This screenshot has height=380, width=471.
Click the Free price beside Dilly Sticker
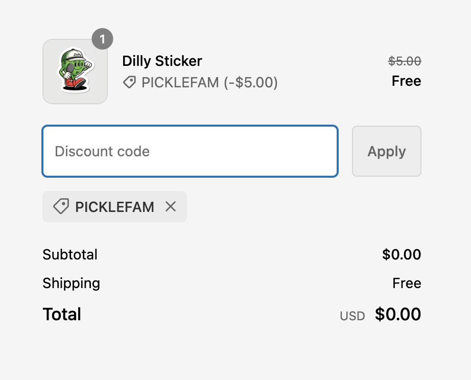tap(406, 81)
